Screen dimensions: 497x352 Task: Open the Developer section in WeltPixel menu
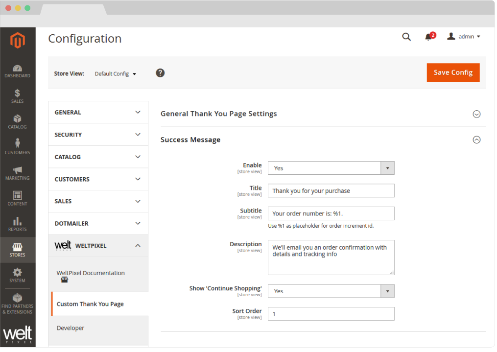click(x=70, y=328)
